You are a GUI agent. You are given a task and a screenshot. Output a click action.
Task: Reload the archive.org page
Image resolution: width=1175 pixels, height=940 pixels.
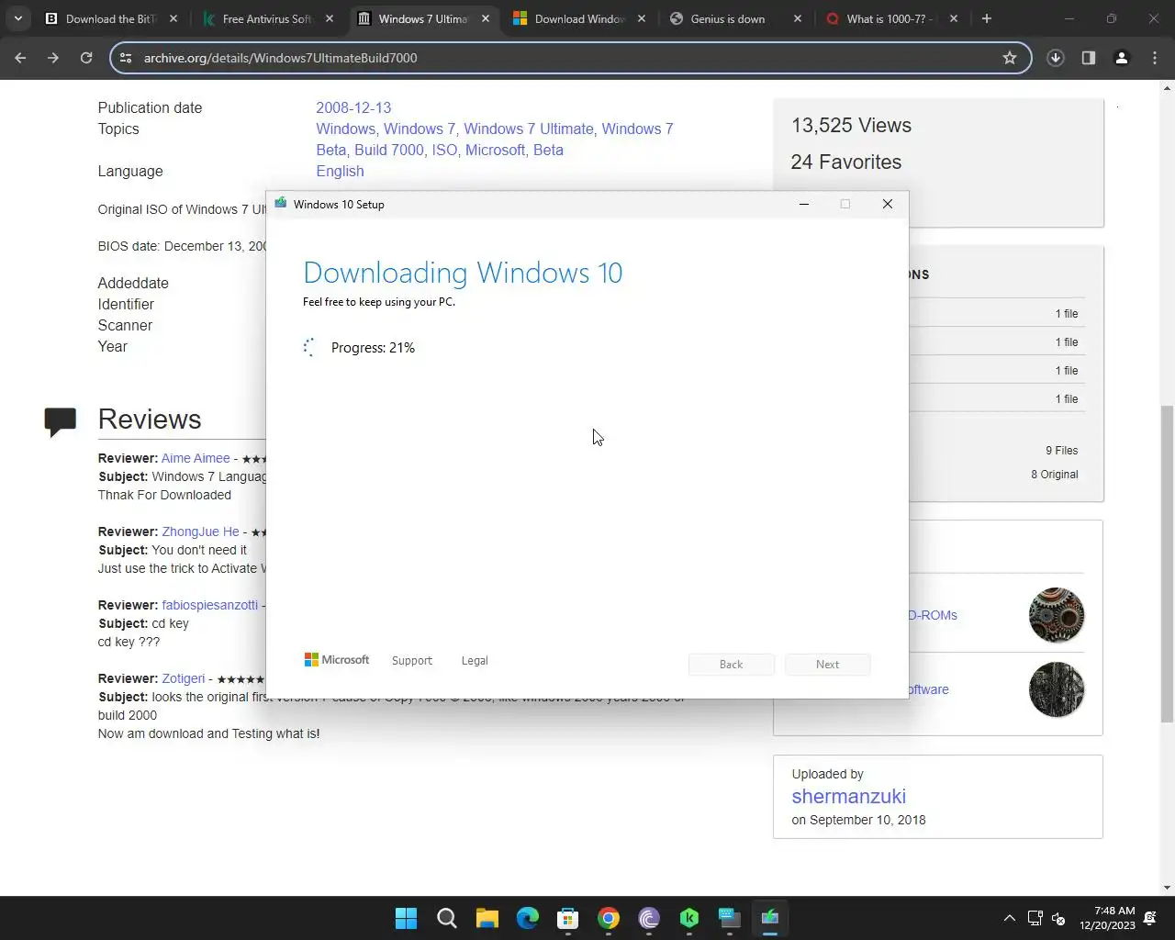coord(86,58)
